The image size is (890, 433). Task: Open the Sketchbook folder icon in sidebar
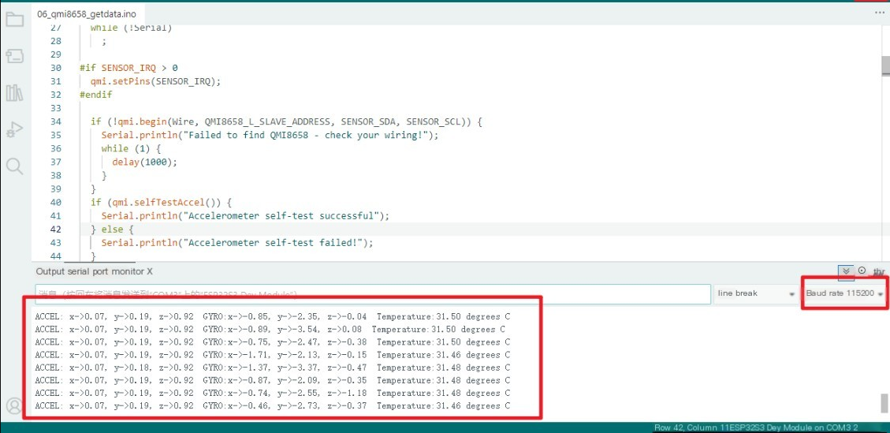tap(14, 20)
